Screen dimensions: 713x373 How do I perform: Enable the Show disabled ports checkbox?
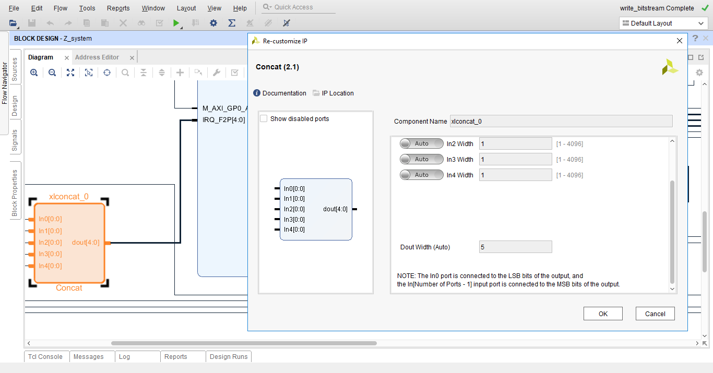[264, 118]
